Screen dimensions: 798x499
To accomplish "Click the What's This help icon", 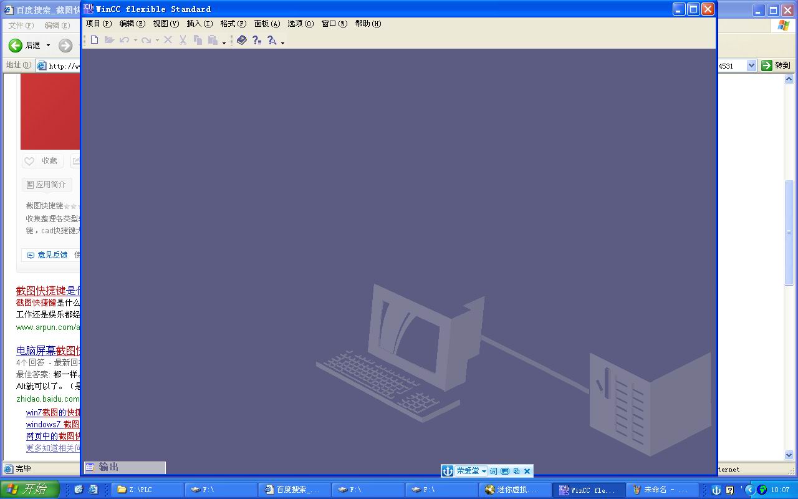I will [x=257, y=40].
